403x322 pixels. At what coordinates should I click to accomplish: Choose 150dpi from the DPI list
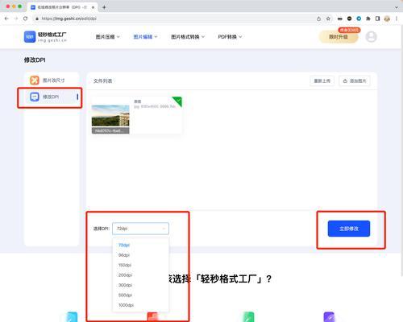pos(140,265)
